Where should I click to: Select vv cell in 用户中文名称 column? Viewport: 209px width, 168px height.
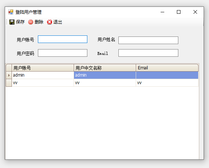pos(105,83)
